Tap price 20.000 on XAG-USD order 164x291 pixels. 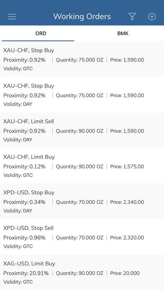click(x=125, y=273)
